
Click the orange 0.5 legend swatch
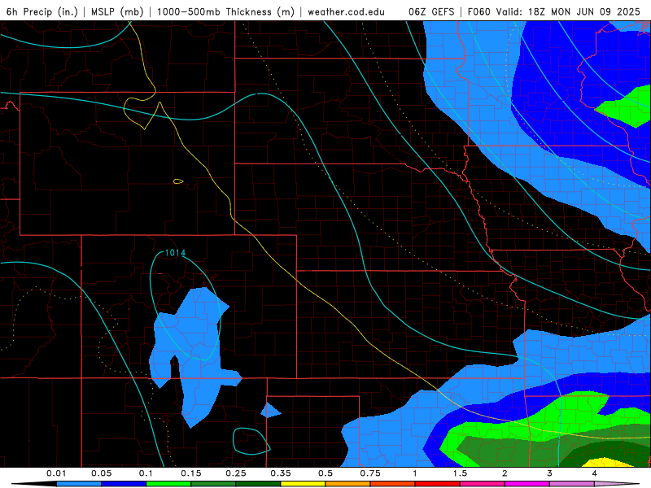click(348, 484)
